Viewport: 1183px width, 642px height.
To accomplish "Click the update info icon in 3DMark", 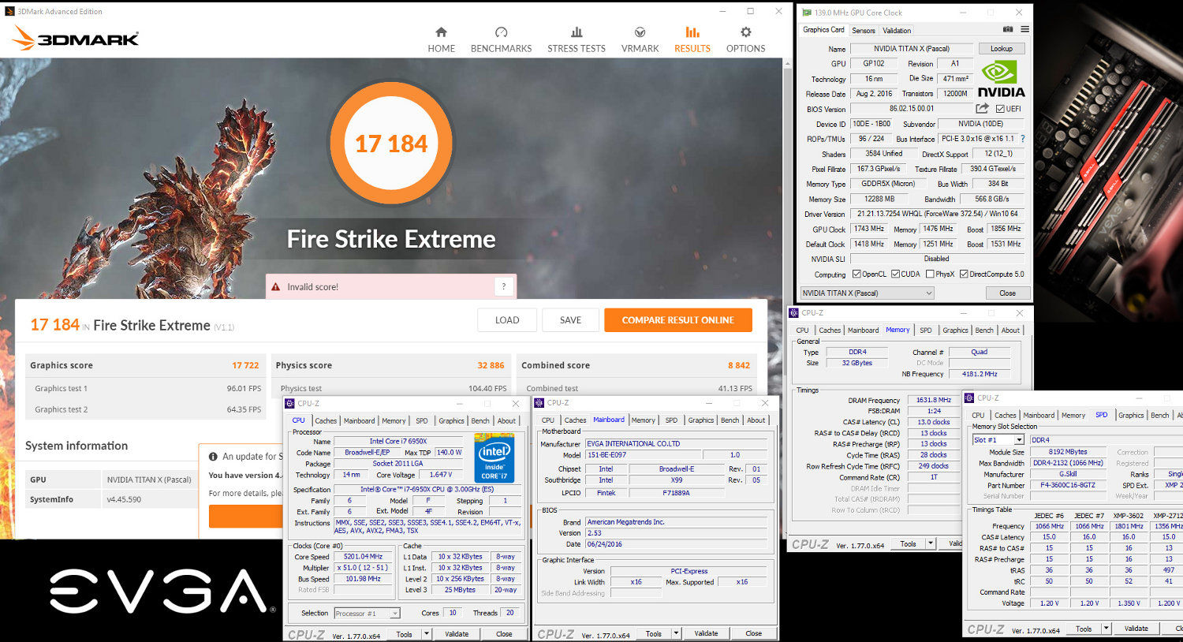I will coord(213,457).
